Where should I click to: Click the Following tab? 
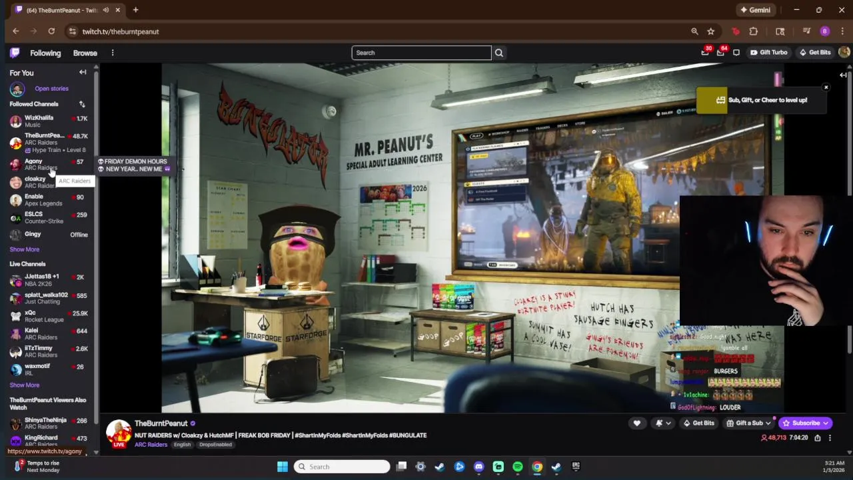[x=45, y=53]
